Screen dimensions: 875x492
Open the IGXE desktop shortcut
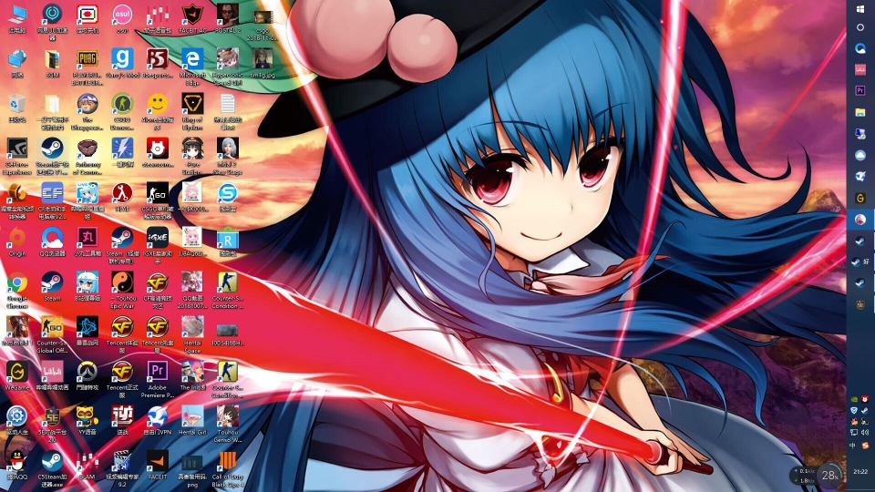pyautogui.click(x=158, y=245)
